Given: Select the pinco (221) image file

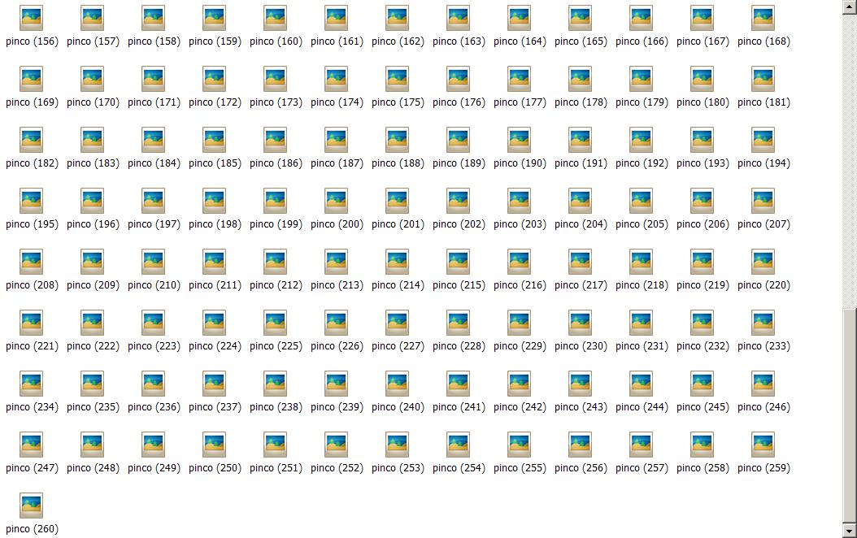Looking at the screenshot, I should [31, 323].
